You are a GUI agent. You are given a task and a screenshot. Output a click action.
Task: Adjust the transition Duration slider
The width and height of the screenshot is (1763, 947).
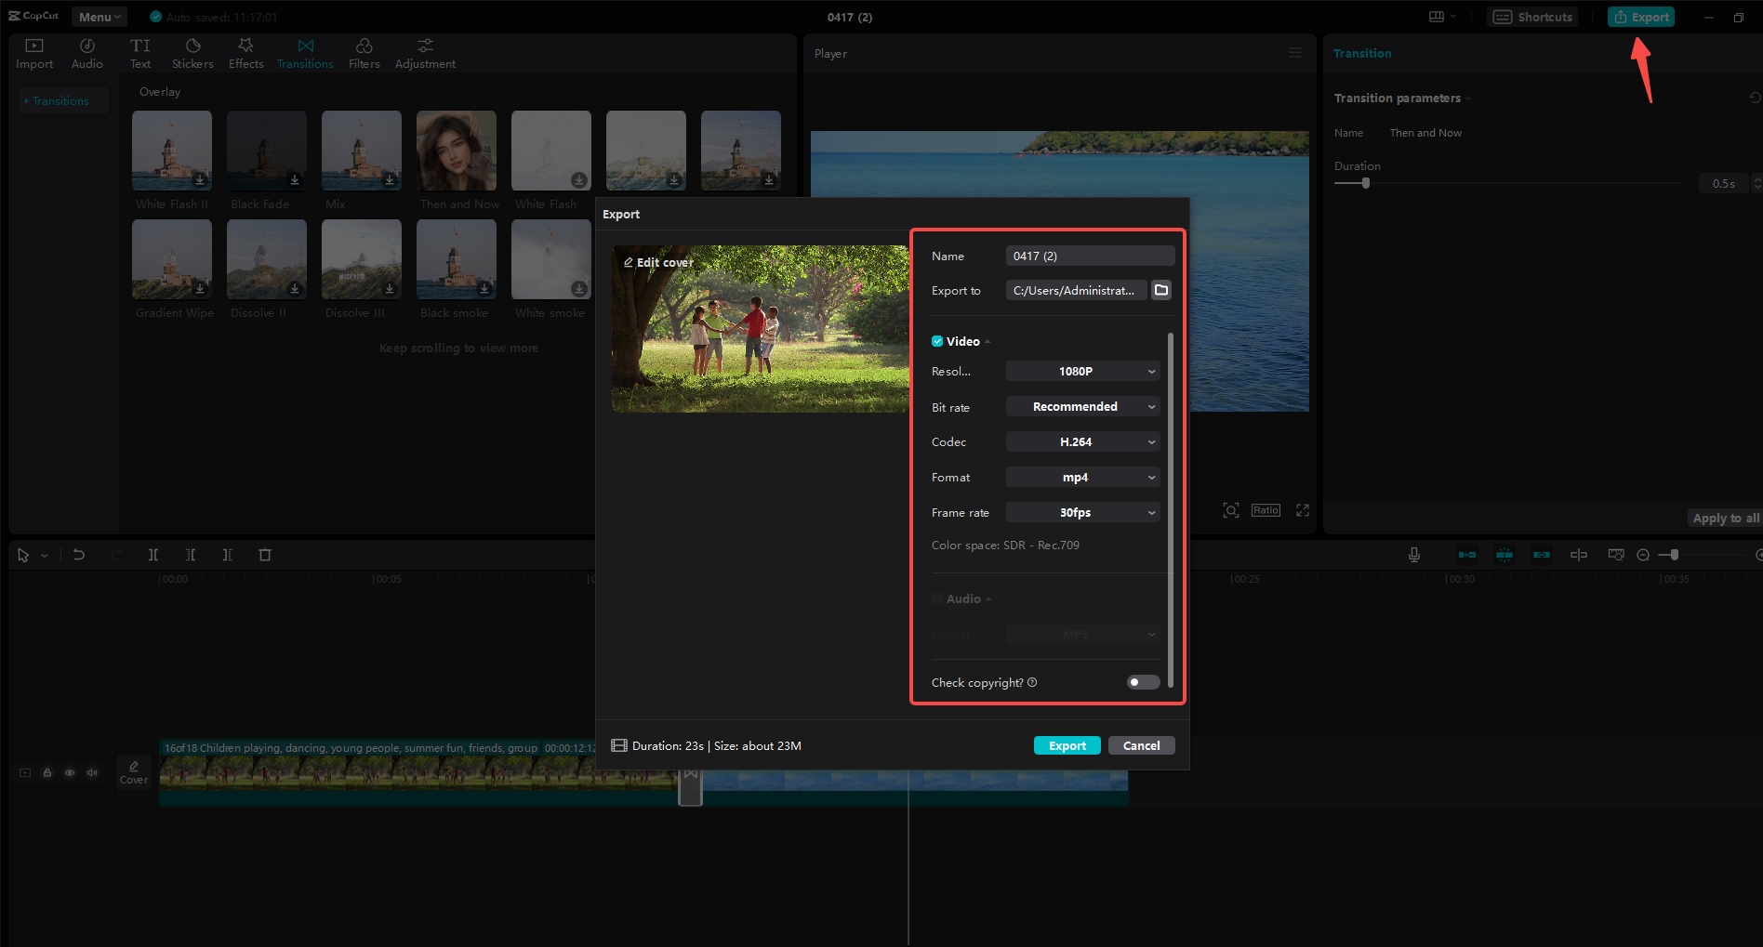(x=1364, y=183)
